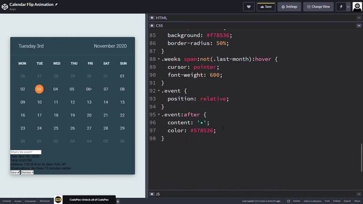This screenshot has width=363, height=204.
Task: Click the open-in-new-window icon in footer
Action: pos(289,201)
